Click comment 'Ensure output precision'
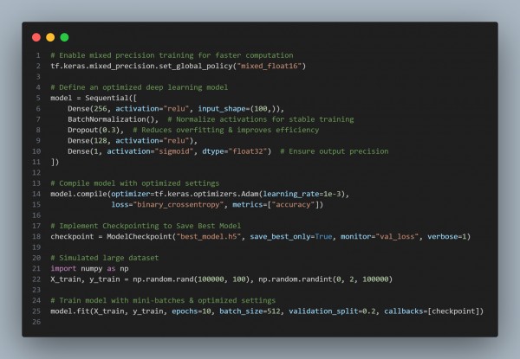The width and height of the screenshot is (520, 359). 335,151
